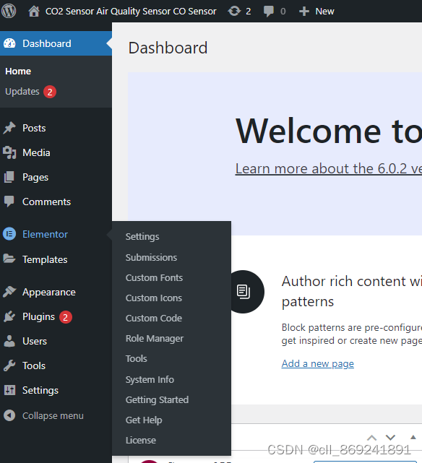
Task: Move widget down with down chevron
Action: [390, 438]
